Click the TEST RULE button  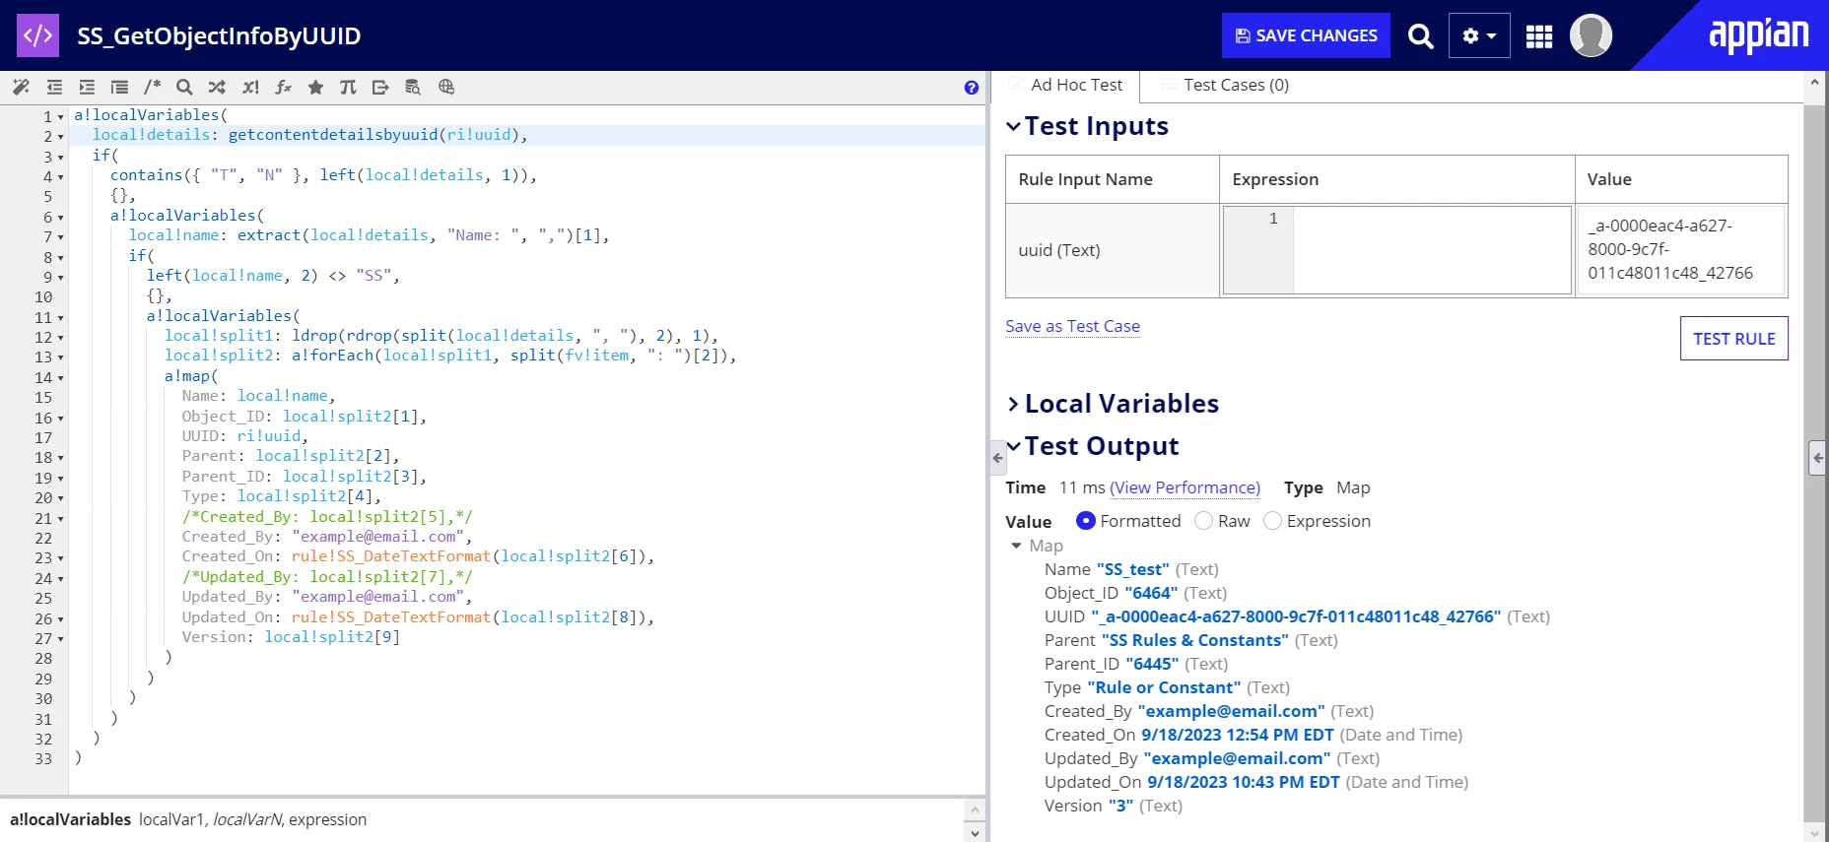point(1733,339)
